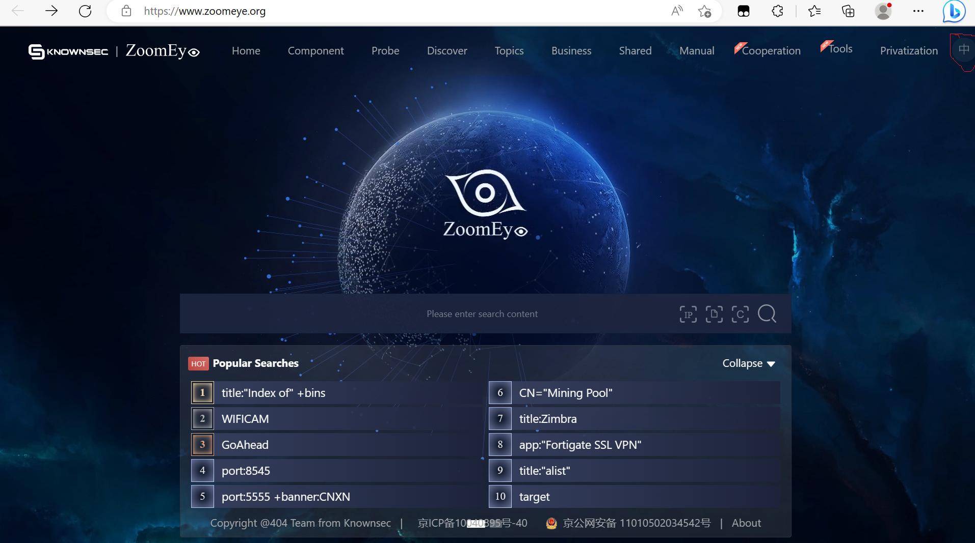Select popular search app:"Fortigate SSL VPN"

click(x=635, y=445)
